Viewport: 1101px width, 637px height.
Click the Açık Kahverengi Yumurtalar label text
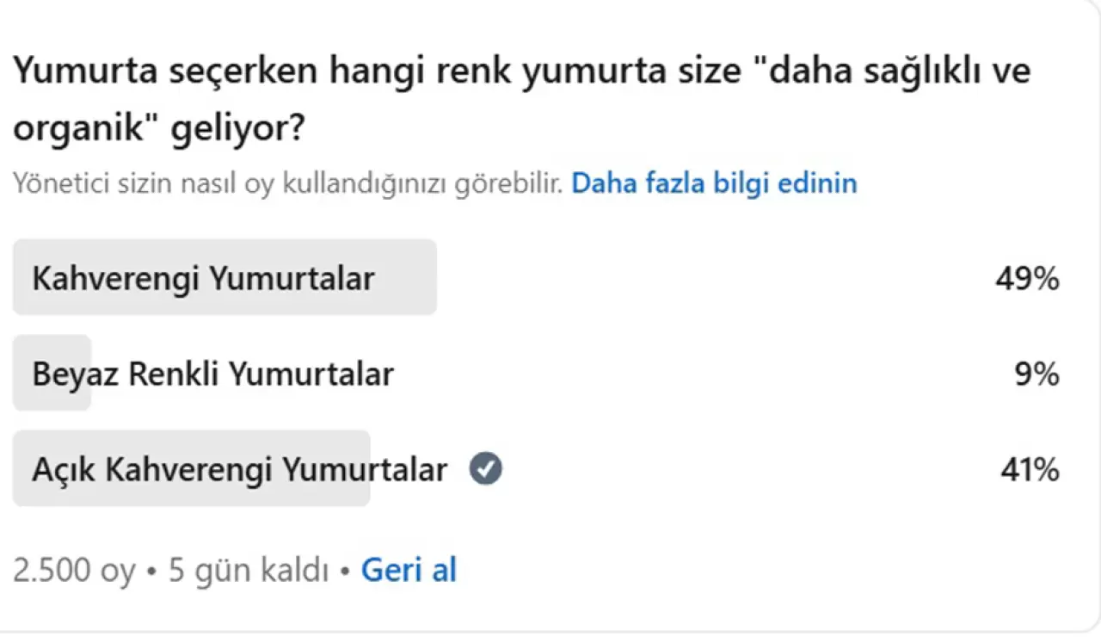(x=239, y=470)
